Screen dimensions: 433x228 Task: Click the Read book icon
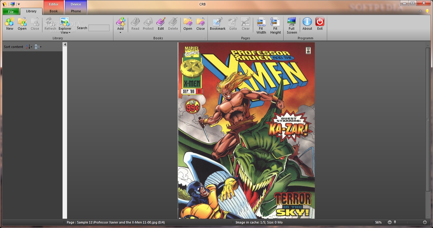click(135, 24)
